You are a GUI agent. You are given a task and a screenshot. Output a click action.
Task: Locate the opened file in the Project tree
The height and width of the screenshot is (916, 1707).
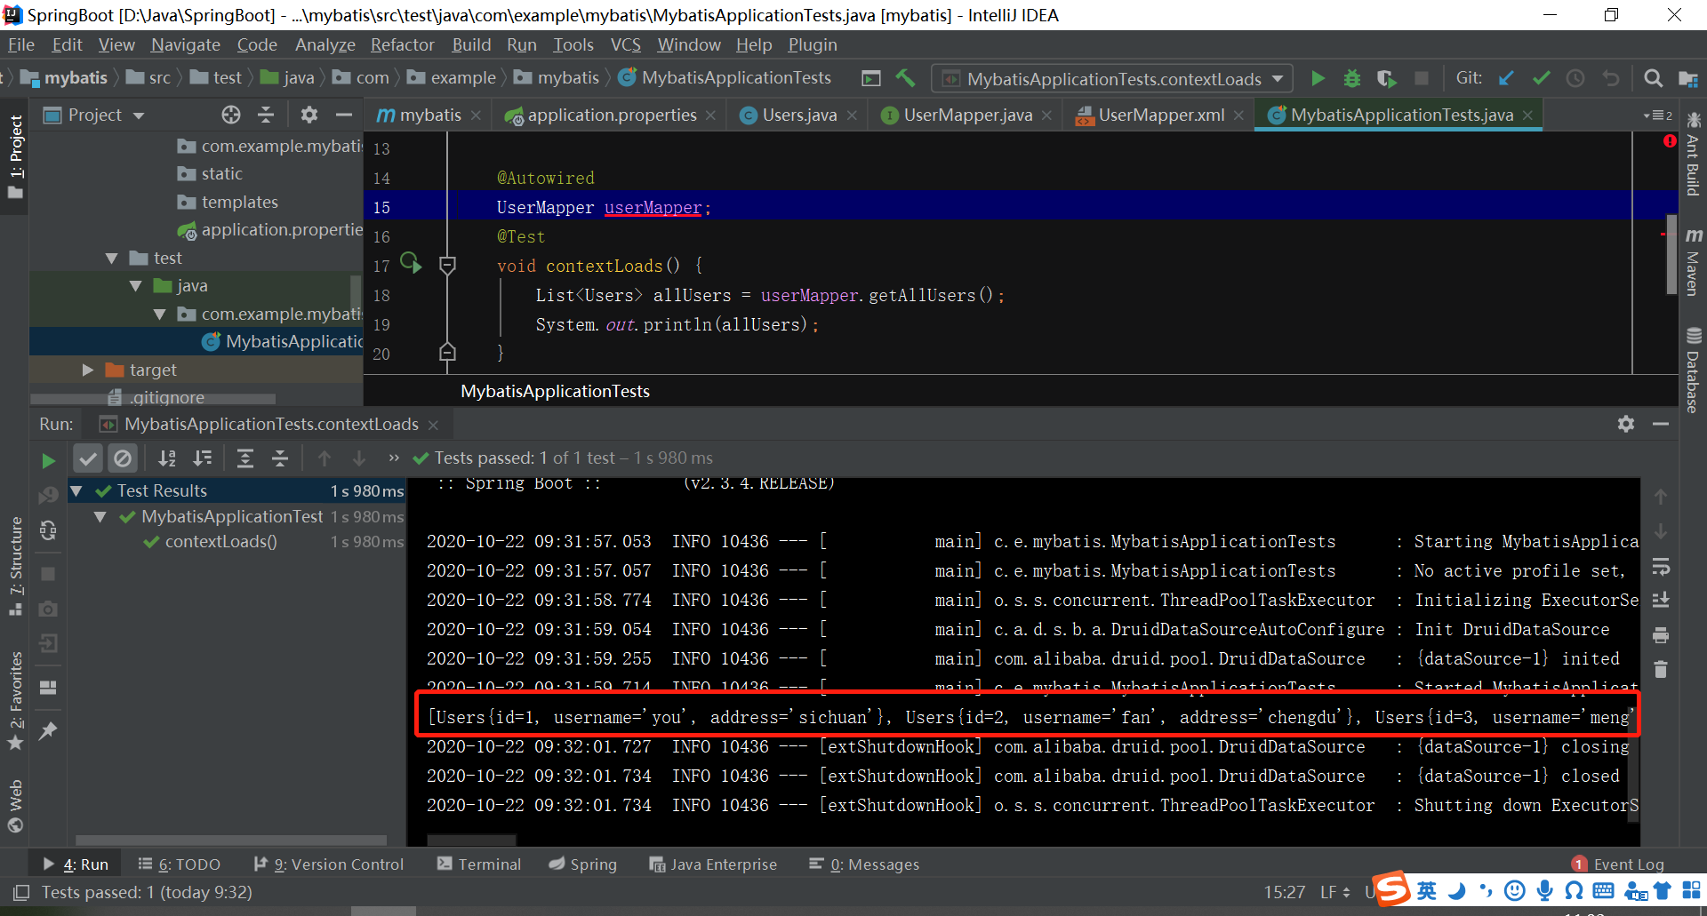pos(231,115)
